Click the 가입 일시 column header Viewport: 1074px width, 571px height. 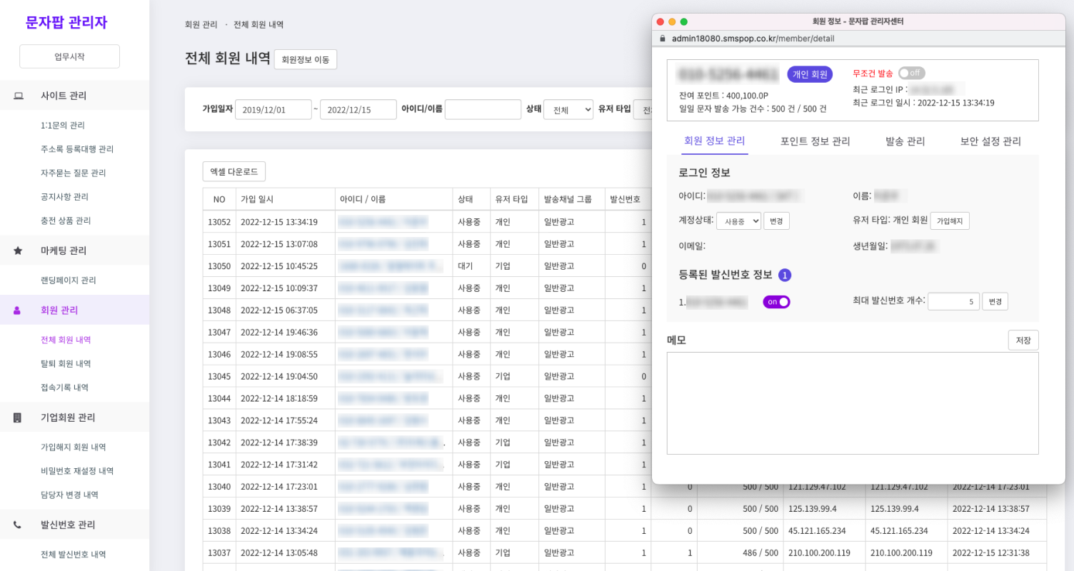click(286, 199)
